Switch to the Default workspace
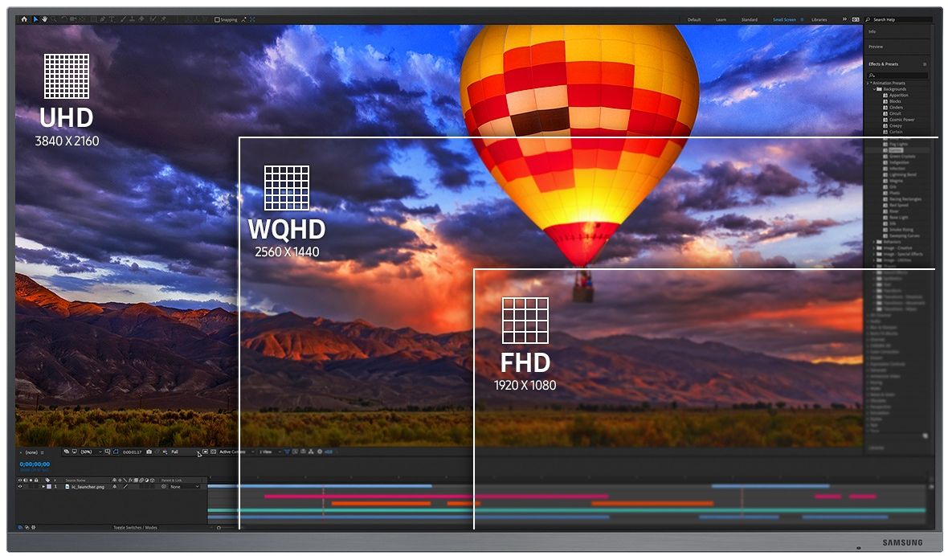The width and height of the screenshot is (948, 556). click(694, 19)
